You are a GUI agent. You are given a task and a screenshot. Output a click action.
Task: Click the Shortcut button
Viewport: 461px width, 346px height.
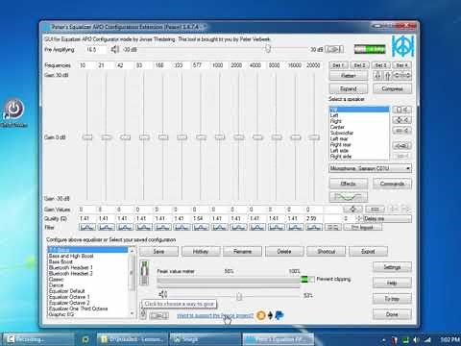click(x=326, y=252)
